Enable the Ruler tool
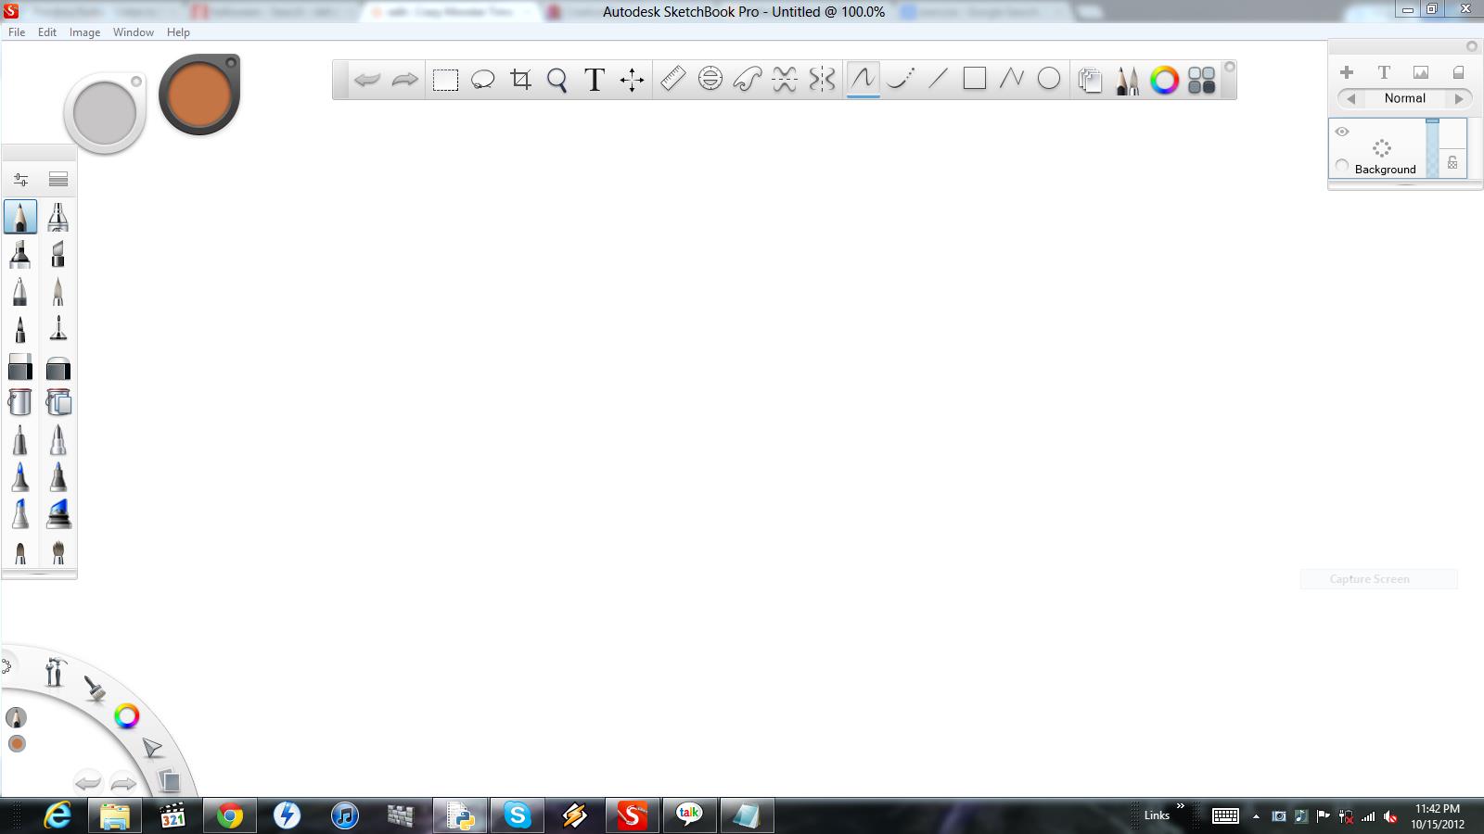 click(672, 80)
